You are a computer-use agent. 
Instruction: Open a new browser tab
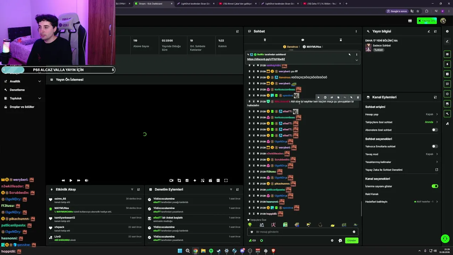click(x=346, y=4)
